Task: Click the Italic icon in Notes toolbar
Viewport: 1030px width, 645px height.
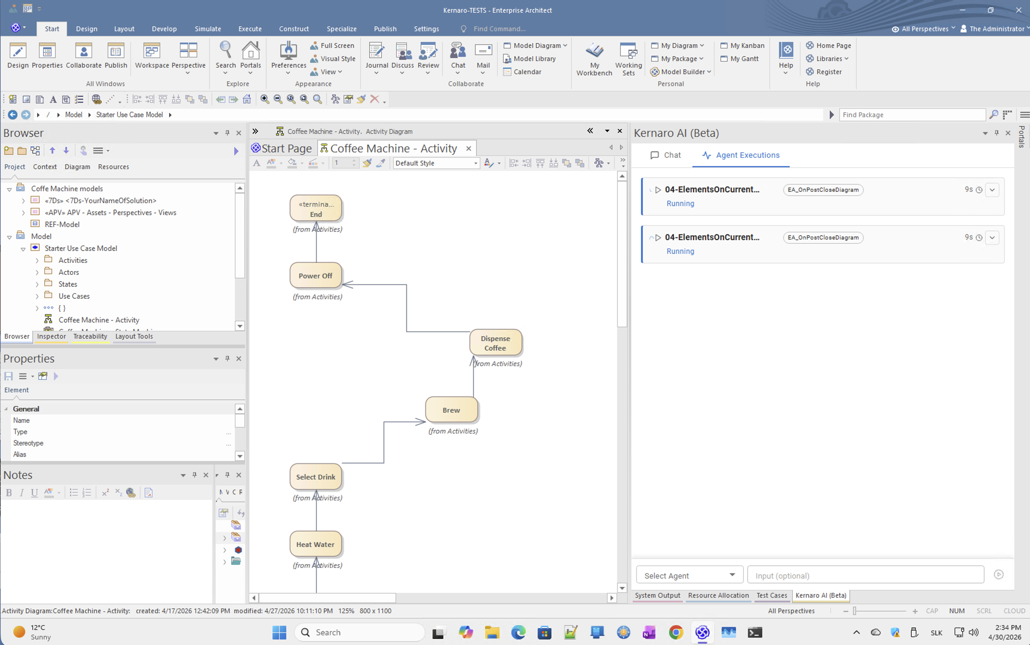Action: tap(22, 493)
